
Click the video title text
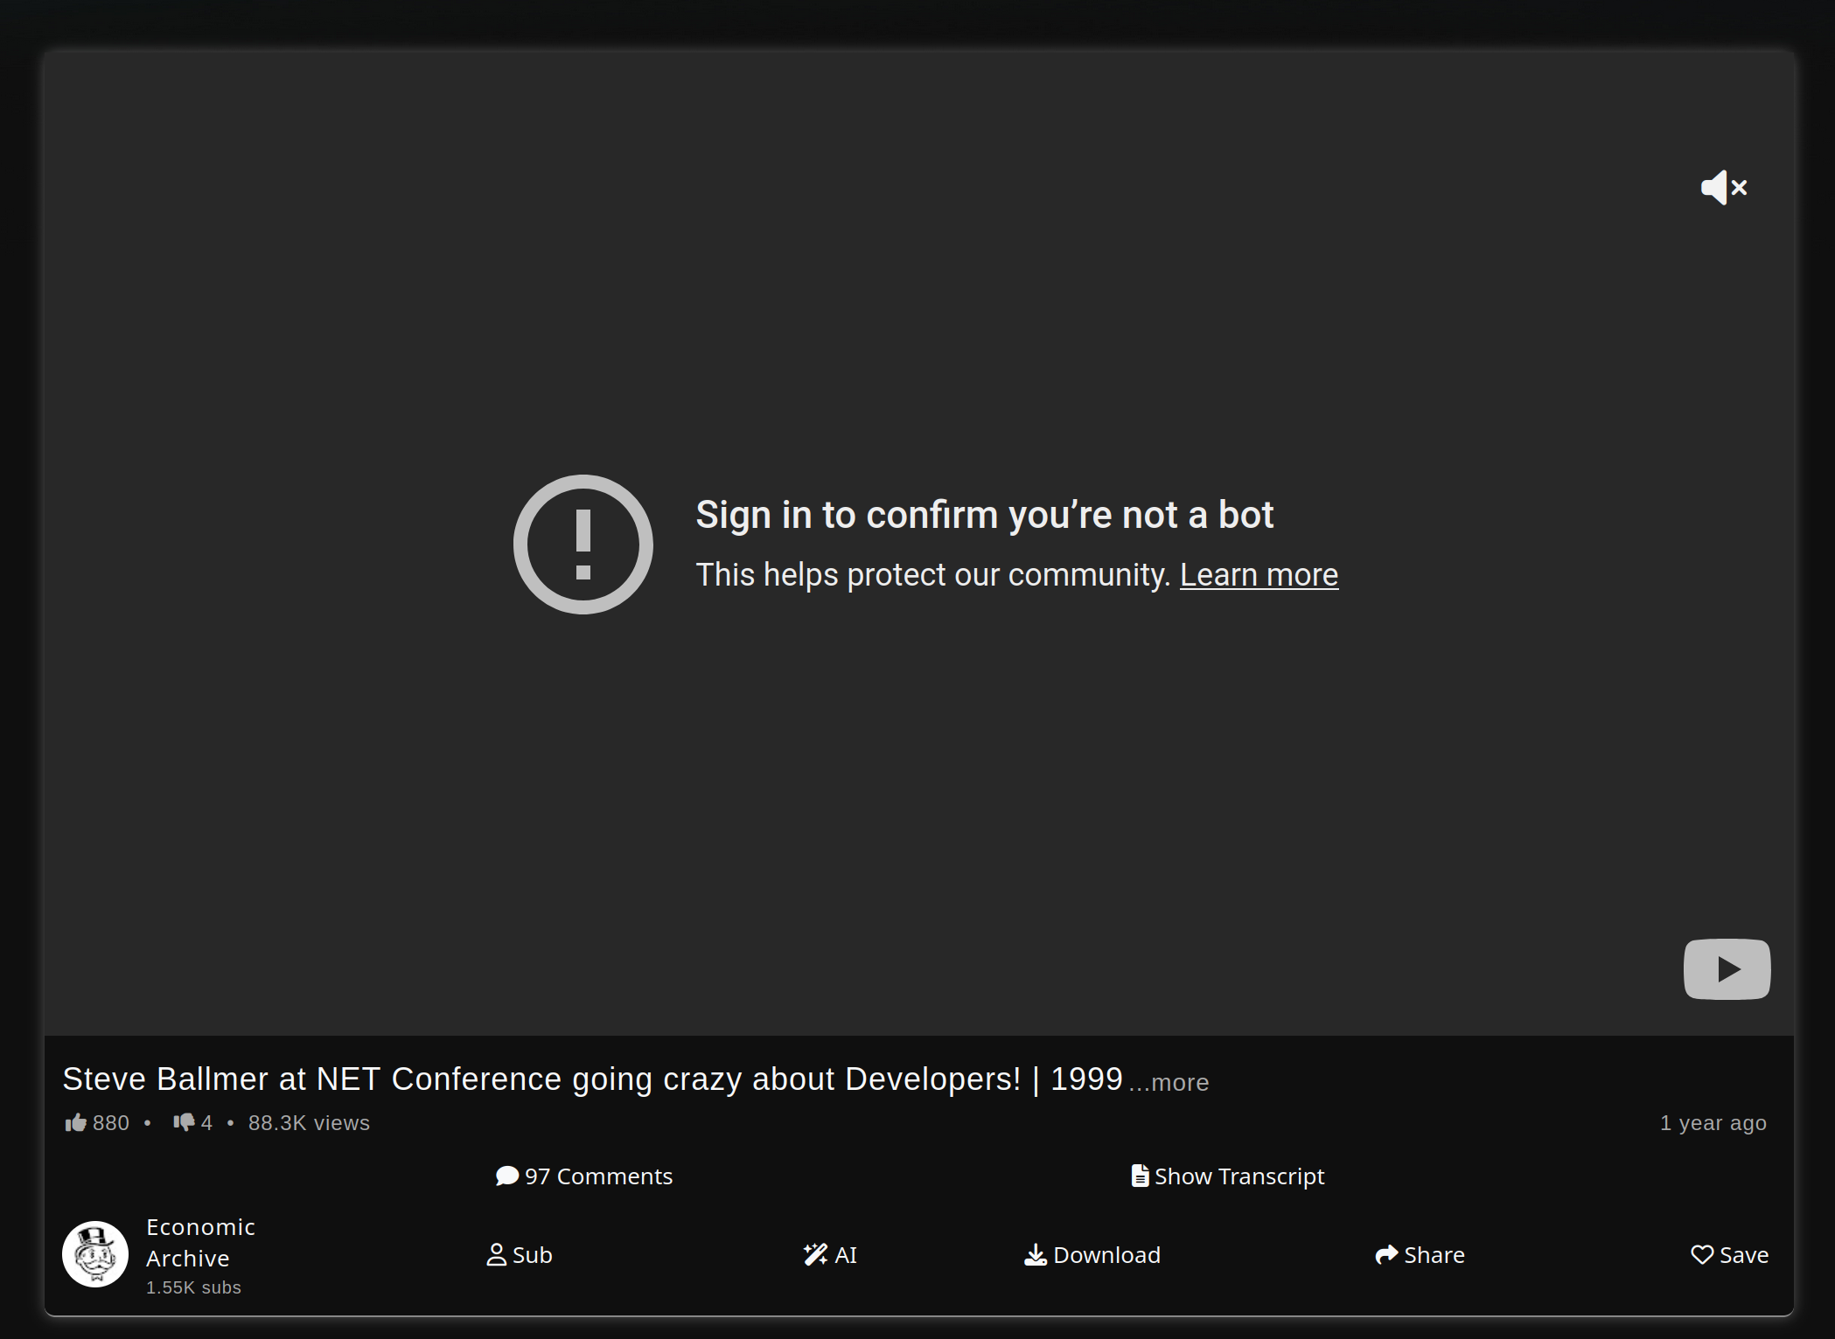[592, 1079]
